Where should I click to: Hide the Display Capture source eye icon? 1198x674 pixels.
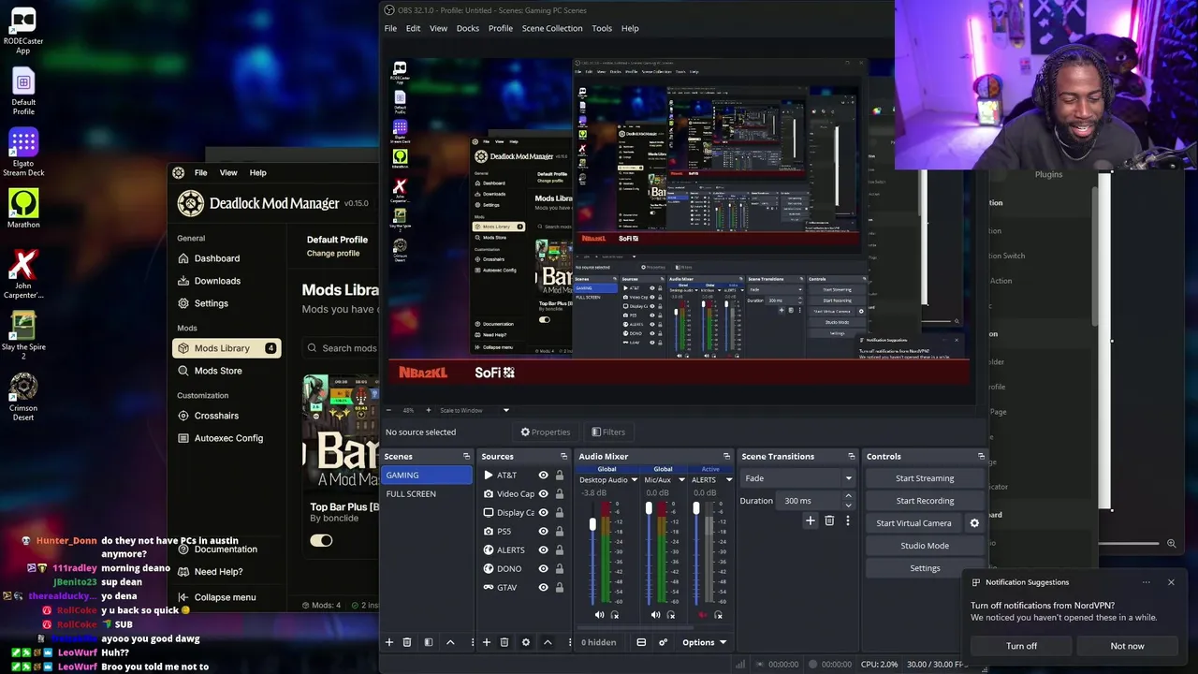(543, 513)
